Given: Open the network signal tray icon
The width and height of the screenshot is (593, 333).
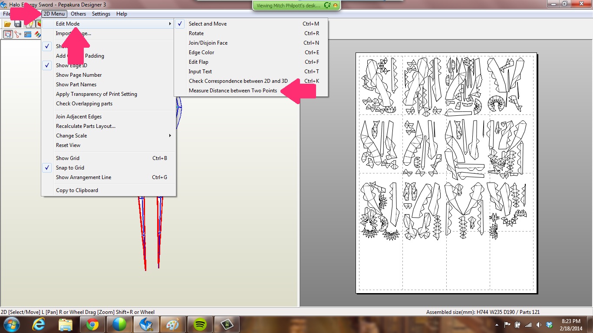Looking at the screenshot, I should 528,324.
